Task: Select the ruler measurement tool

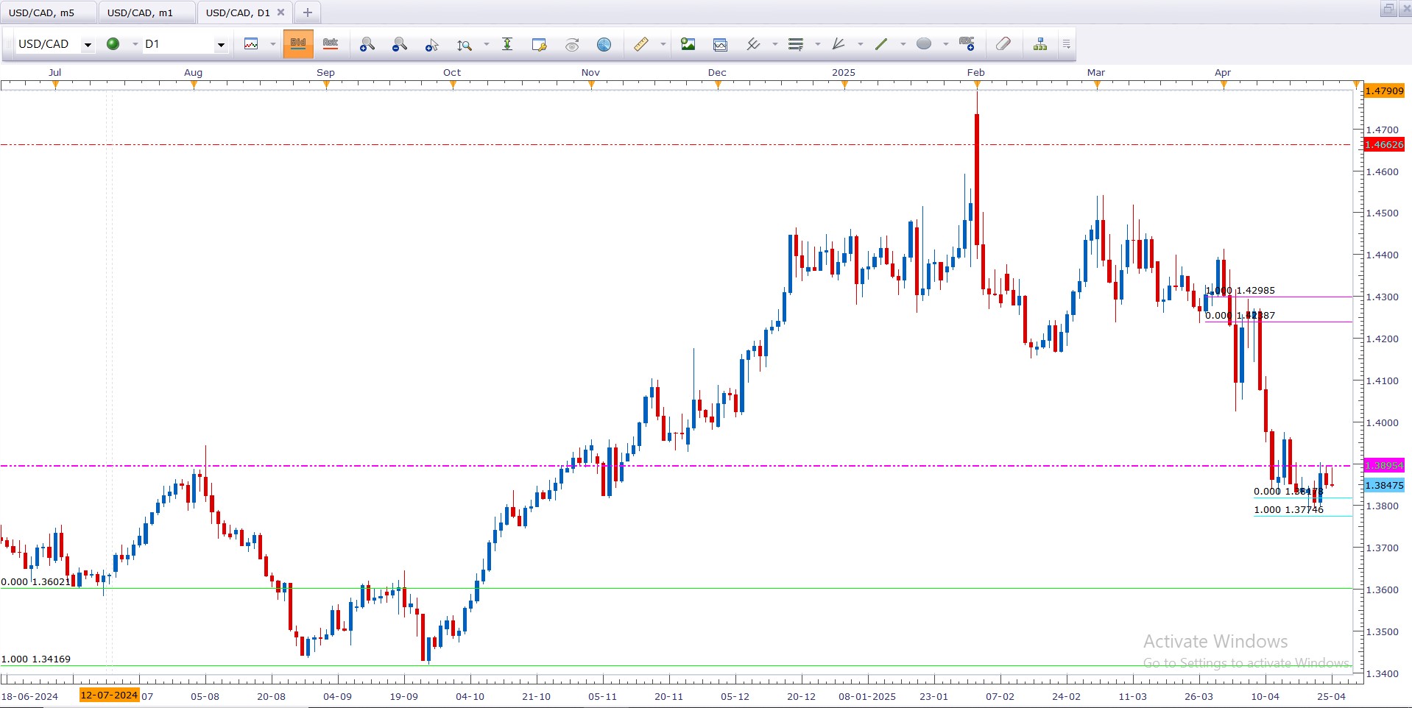Action: (641, 44)
